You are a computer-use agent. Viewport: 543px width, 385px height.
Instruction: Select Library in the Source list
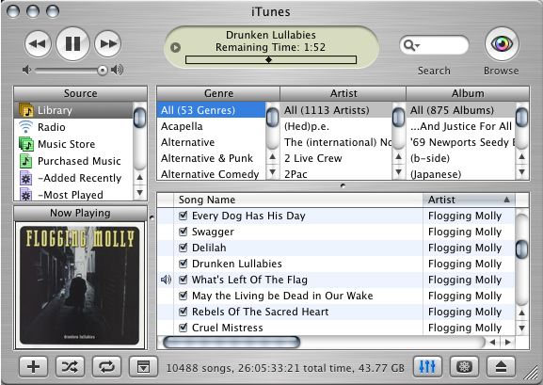(x=73, y=110)
